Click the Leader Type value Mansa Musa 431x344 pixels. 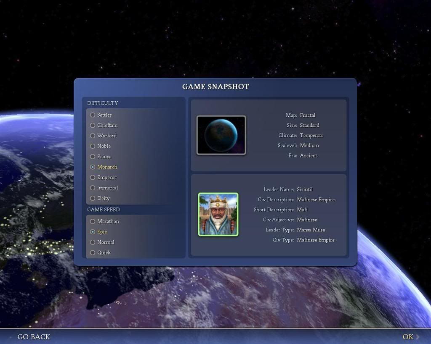311,230
